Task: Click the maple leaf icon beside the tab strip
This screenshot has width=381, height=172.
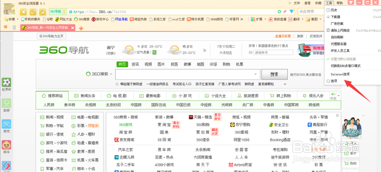Action: [6, 28]
